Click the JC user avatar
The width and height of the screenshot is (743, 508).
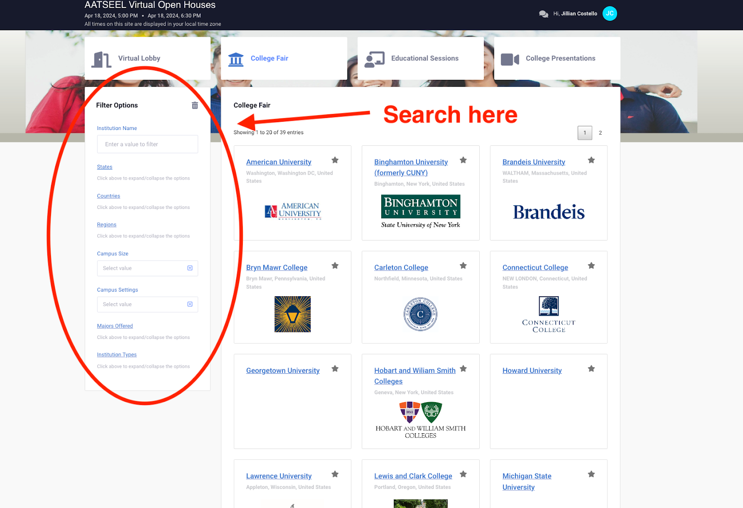610,13
